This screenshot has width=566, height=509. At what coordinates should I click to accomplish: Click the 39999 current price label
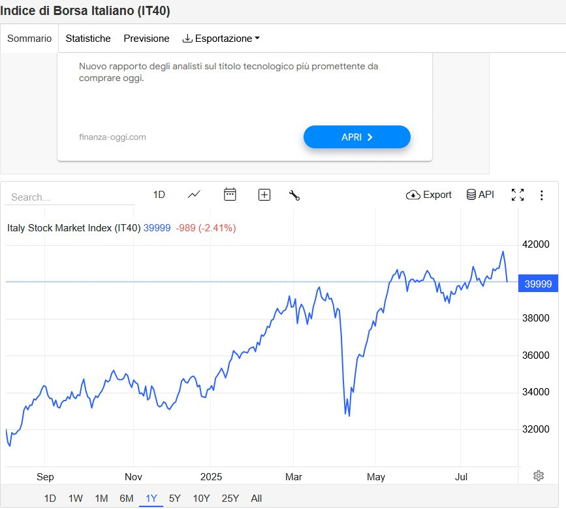pos(539,284)
